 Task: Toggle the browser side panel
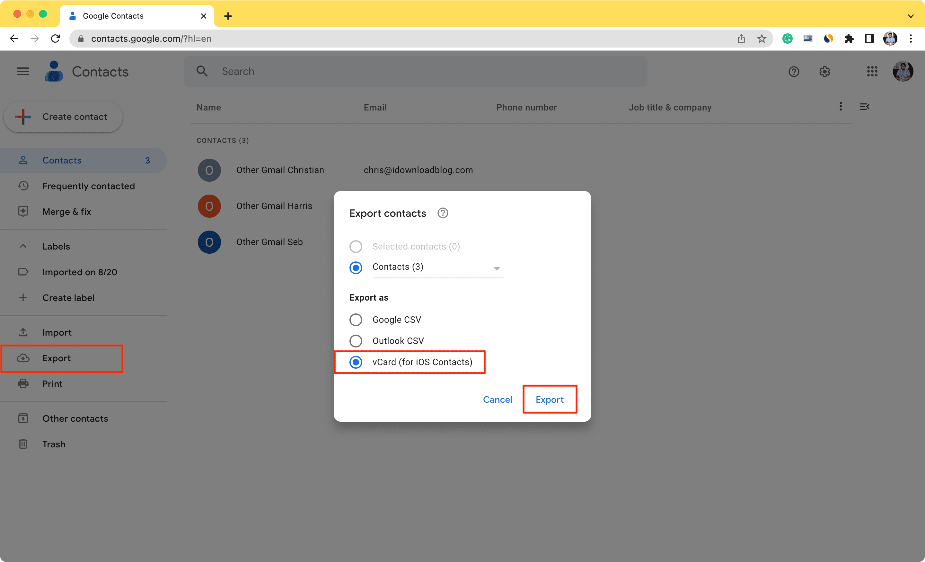[869, 39]
